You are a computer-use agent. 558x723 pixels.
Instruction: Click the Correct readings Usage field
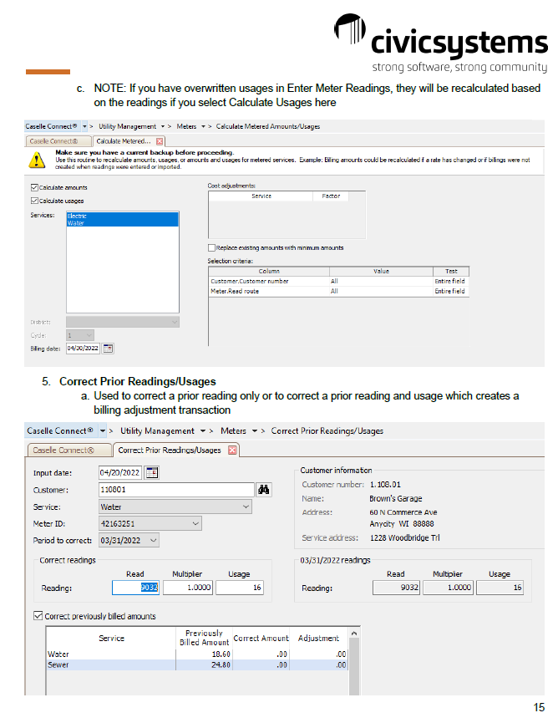[240, 588]
